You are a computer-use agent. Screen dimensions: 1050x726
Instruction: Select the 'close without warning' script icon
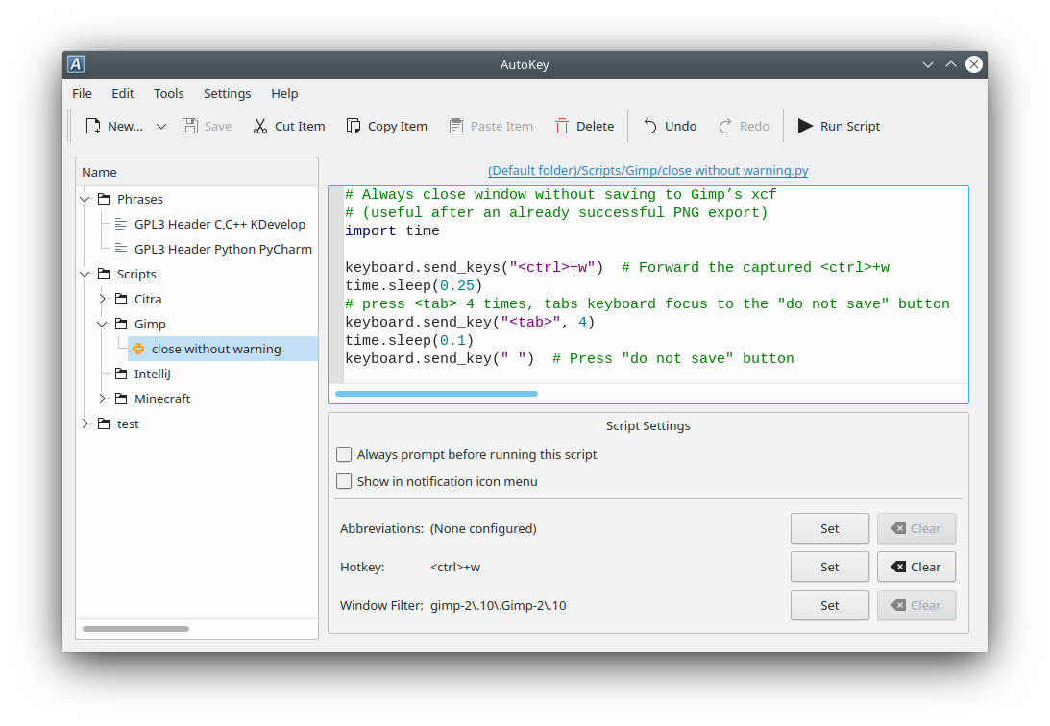138,349
